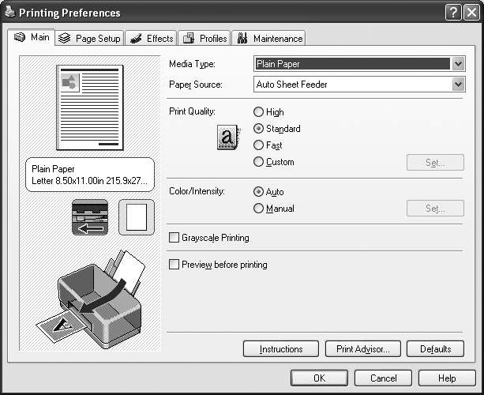This screenshot has width=484, height=395.
Task: Switch to the Page Setup tab
Action: 90,38
